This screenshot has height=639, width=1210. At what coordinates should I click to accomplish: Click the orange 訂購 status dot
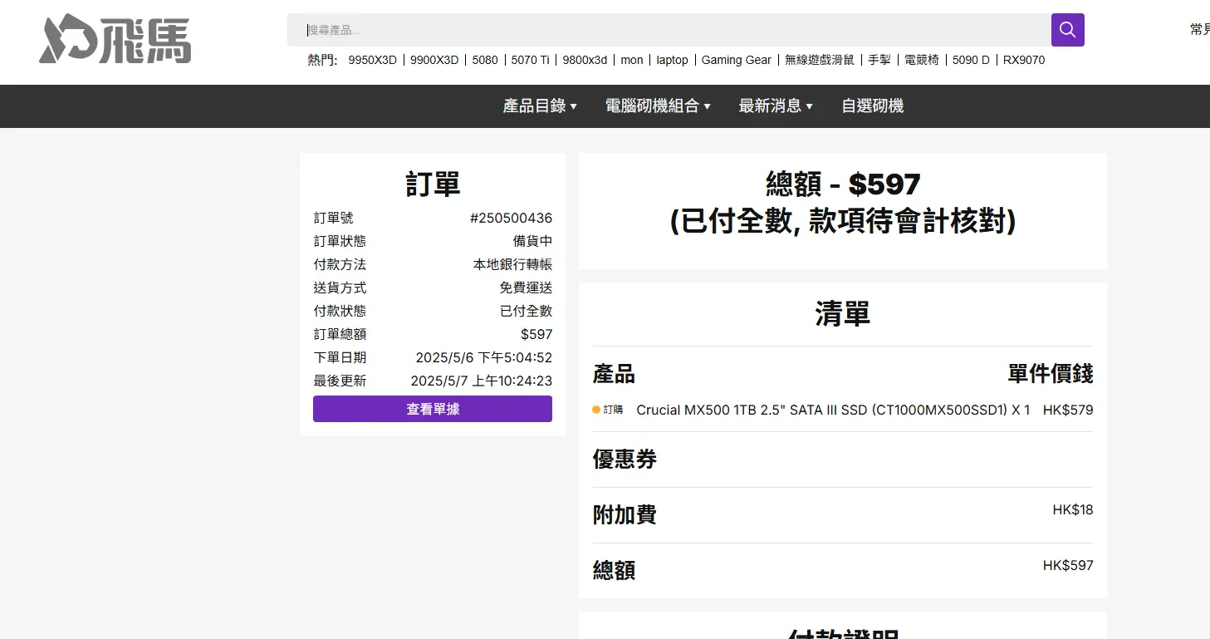pos(596,410)
